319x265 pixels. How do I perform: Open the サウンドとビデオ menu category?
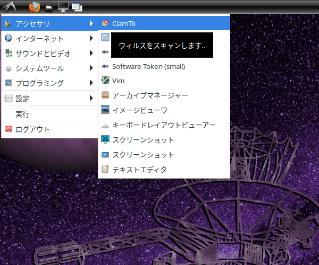[x=49, y=53]
